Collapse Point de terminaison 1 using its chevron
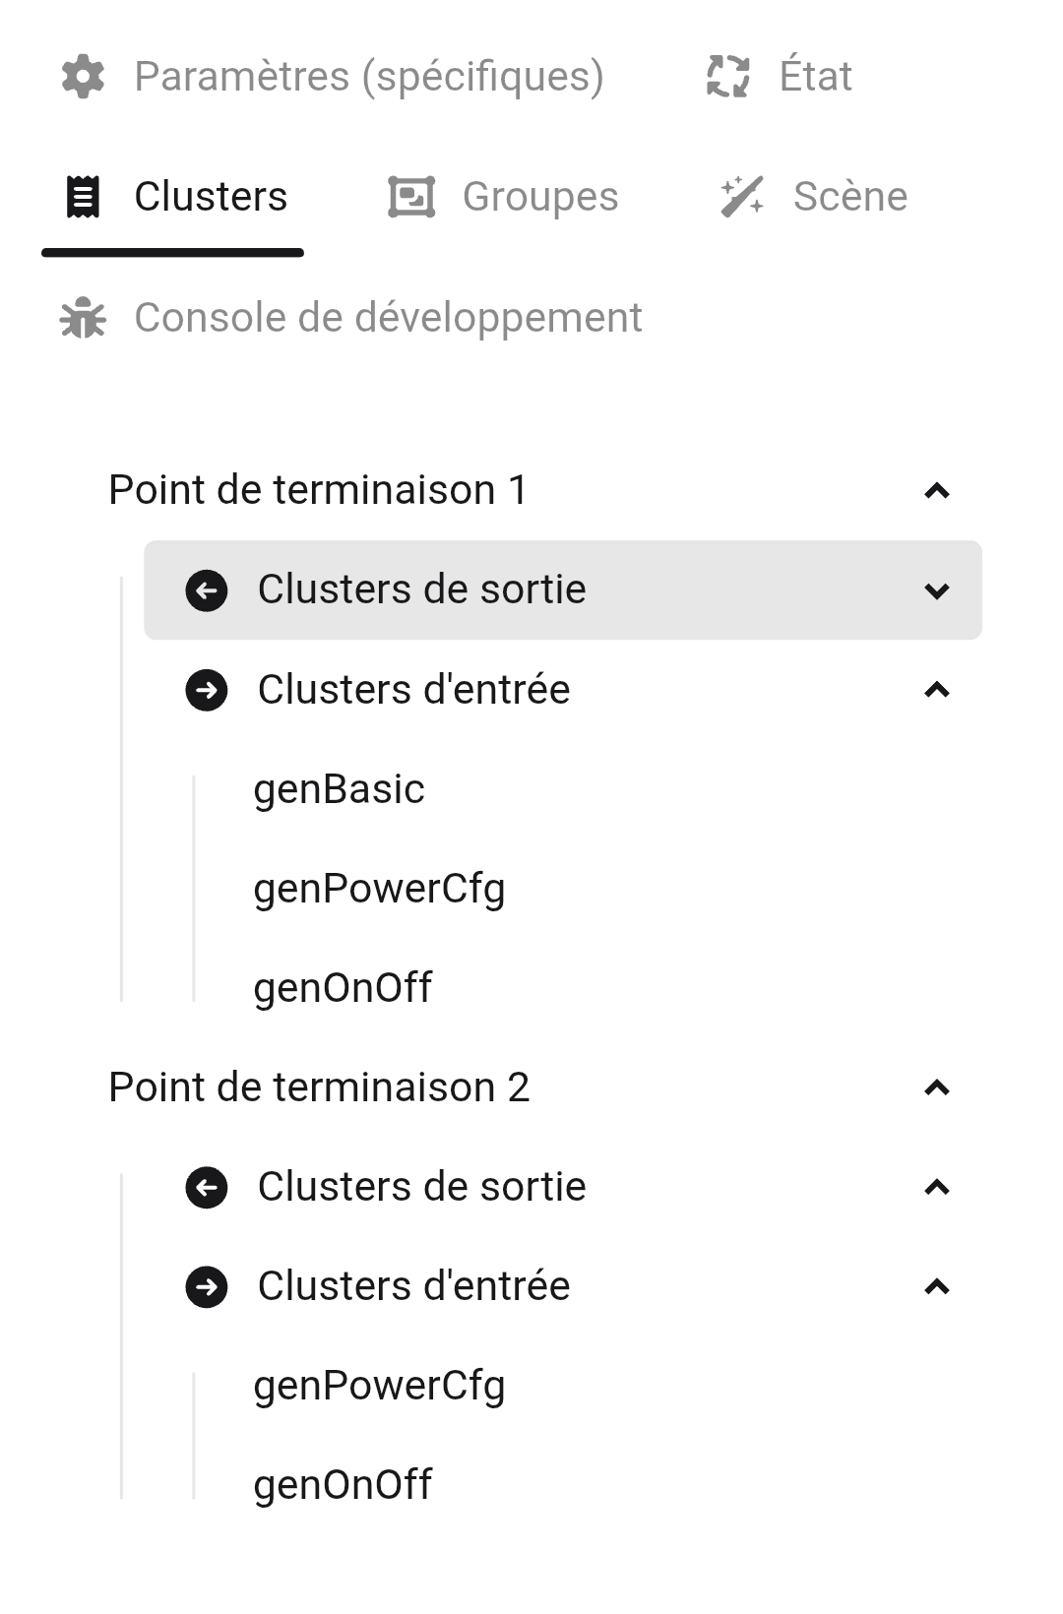1063x1614 pixels. pos(937,491)
